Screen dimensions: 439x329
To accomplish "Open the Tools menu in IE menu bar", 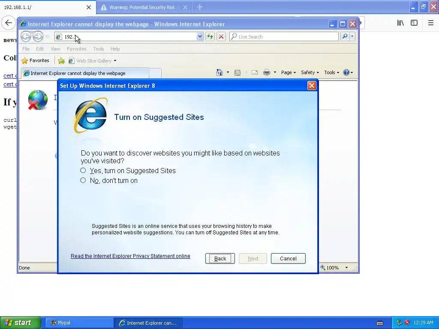I will pos(98,49).
